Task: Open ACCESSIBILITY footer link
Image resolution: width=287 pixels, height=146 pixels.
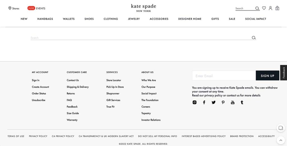Action: coord(267,136)
